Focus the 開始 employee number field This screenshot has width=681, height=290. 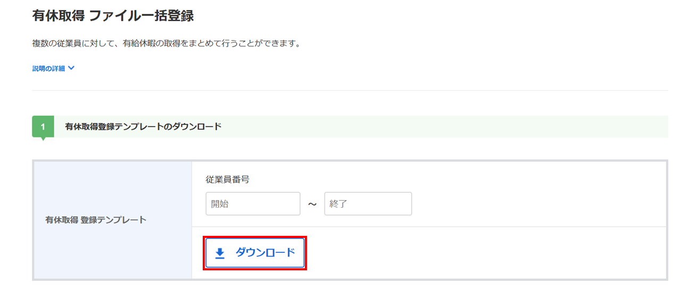coord(253,204)
